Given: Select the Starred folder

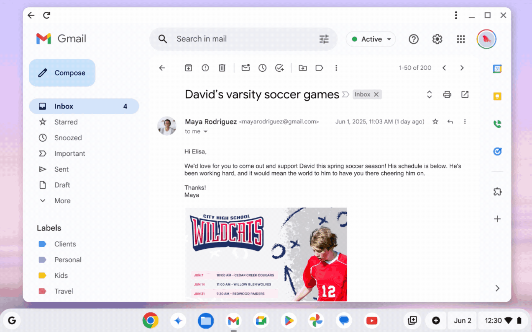Looking at the screenshot, I should (66, 122).
